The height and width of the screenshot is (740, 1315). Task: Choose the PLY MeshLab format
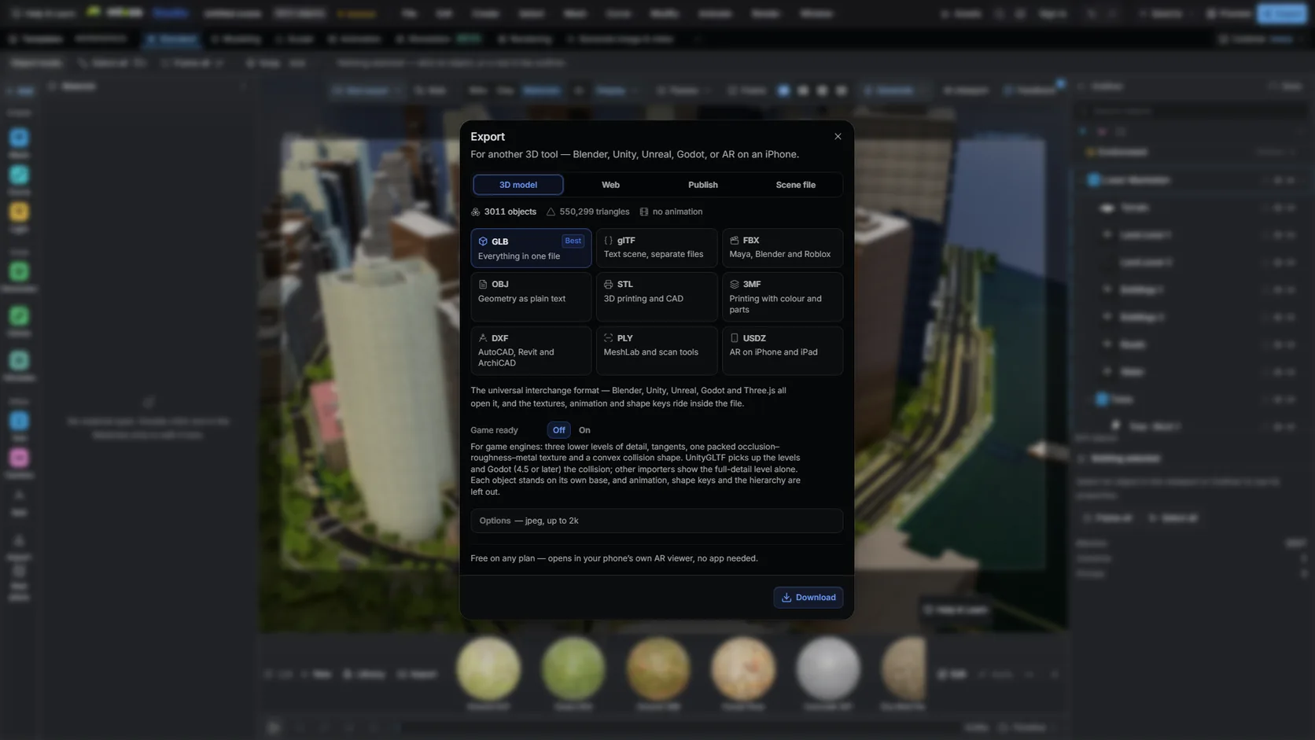click(657, 350)
